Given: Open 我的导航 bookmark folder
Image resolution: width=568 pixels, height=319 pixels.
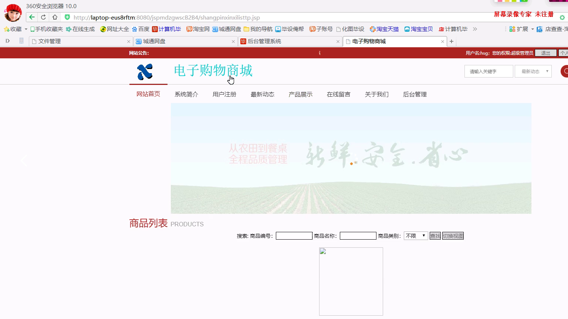Looking at the screenshot, I should [x=258, y=29].
